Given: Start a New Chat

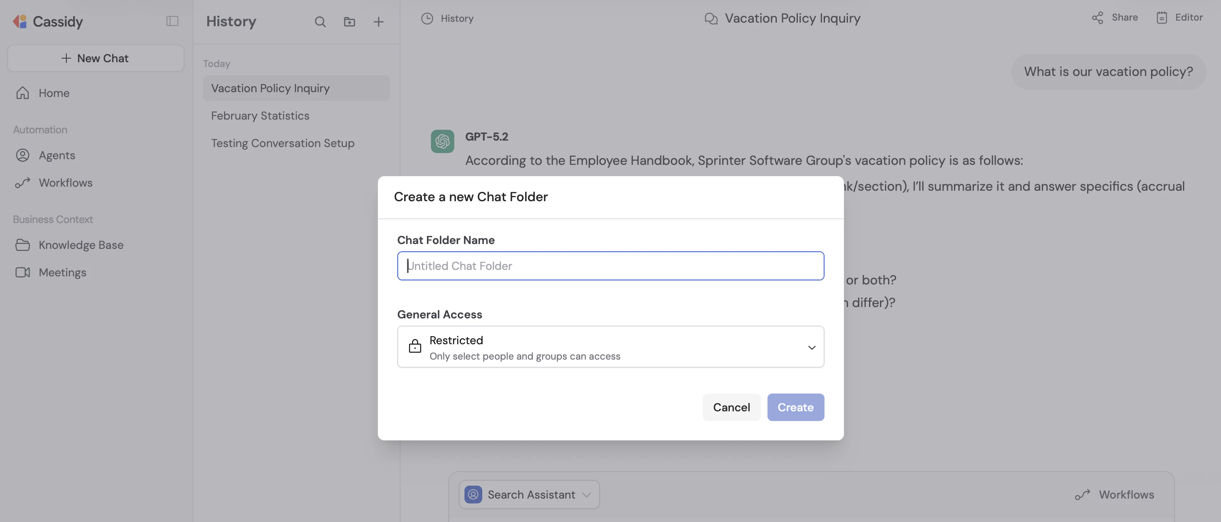Looking at the screenshot, I should pyautogui.click(x=96, y=58).
